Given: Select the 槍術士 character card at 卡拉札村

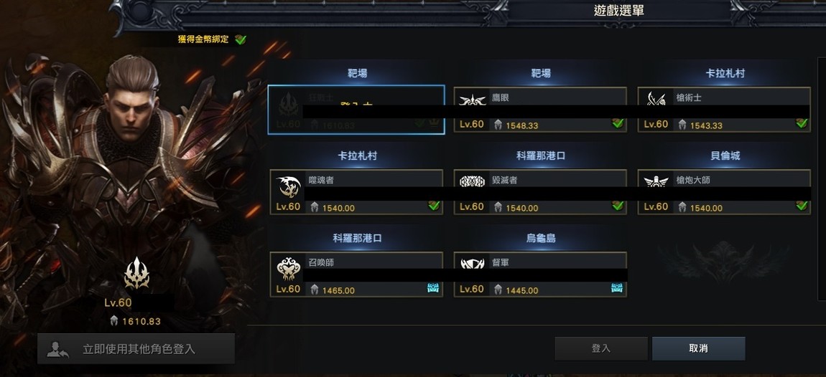Looking at the screenshot, I should (x=724, y=110).
